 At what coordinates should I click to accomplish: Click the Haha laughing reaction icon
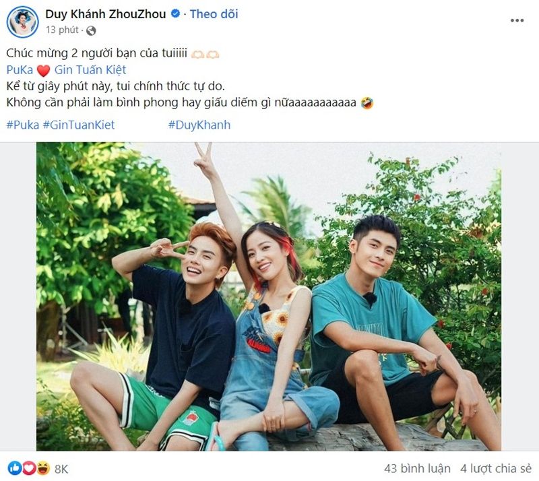pyautogui.click(x=43, y=468)
